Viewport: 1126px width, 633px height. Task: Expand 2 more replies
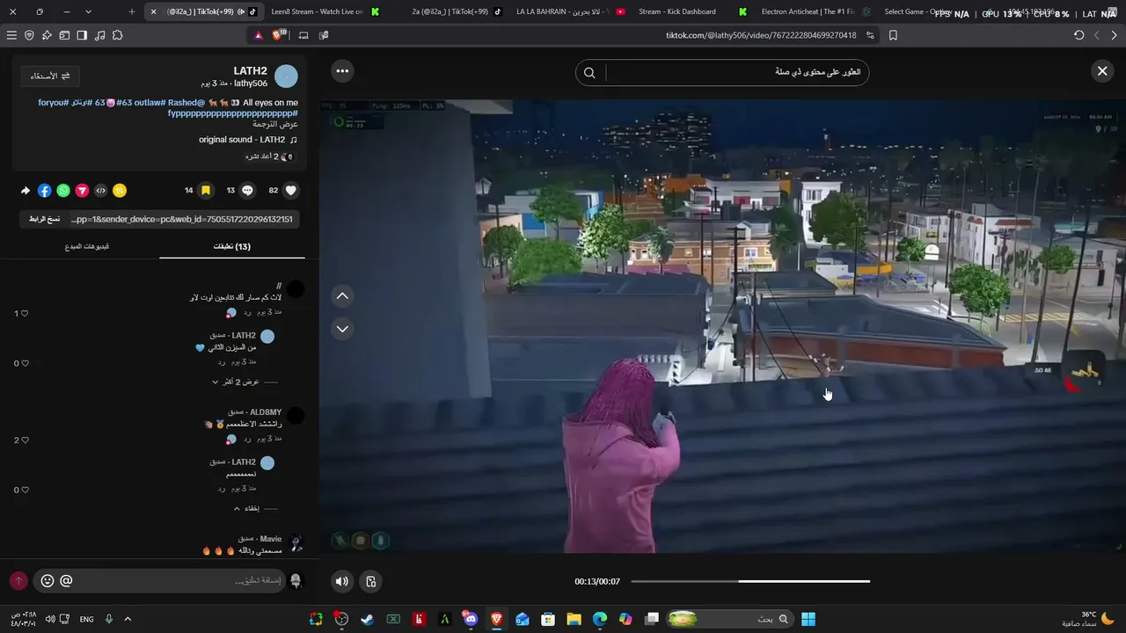click(x=241, y=382)
